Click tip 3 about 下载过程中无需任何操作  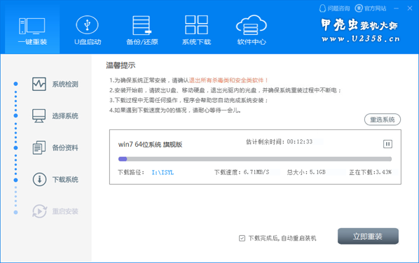click(x=188, y=100)
